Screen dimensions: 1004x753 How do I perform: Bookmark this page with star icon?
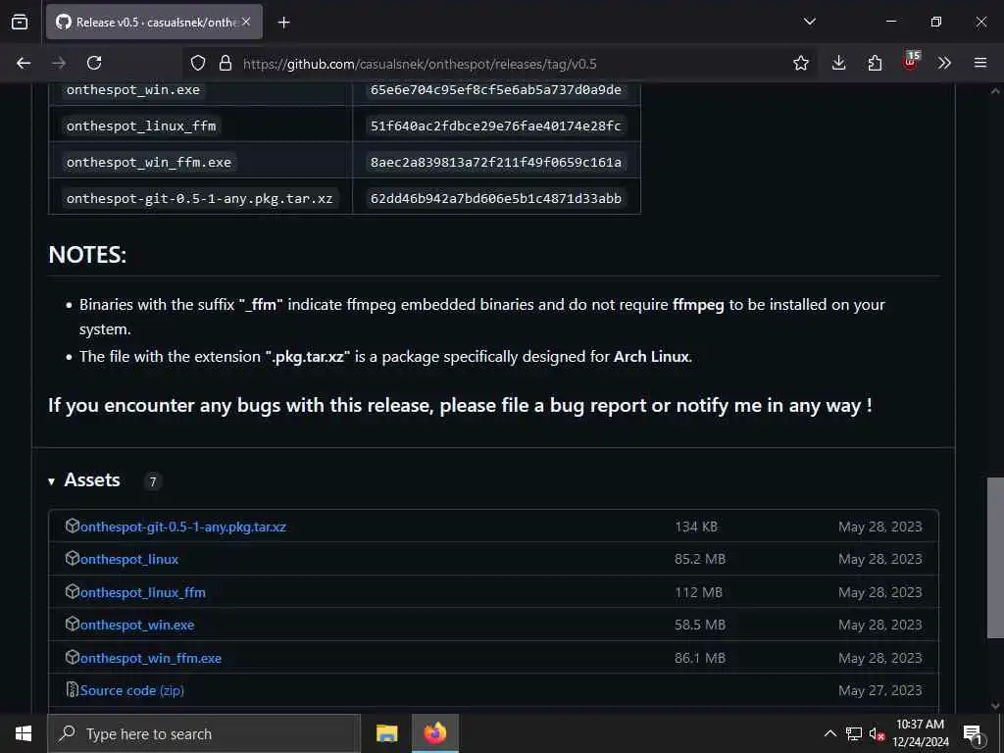pyautogui.click(x=800, y=63)
